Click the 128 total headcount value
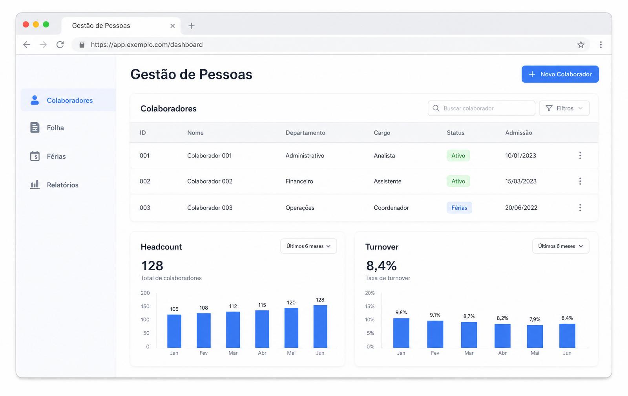Image resolution: width=628 pixels, height=396 pixels. click(152, 266)
